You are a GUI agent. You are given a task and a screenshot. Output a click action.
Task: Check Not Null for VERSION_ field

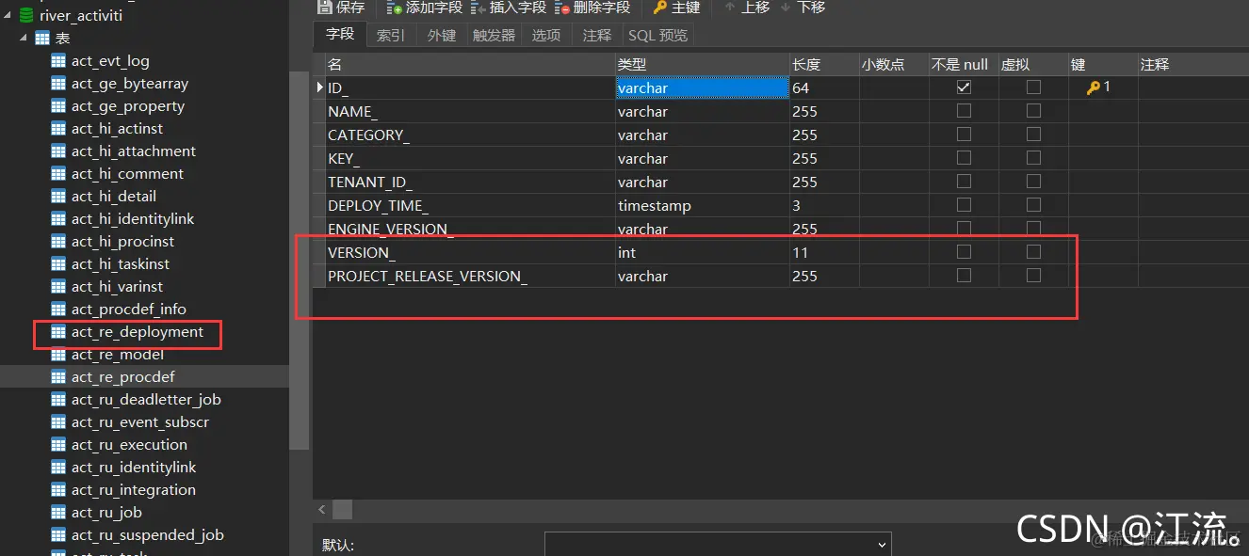tap(964, 251)
